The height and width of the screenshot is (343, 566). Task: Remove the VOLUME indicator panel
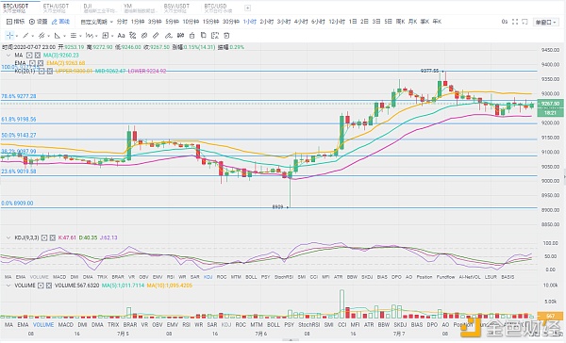coord(49,286)
